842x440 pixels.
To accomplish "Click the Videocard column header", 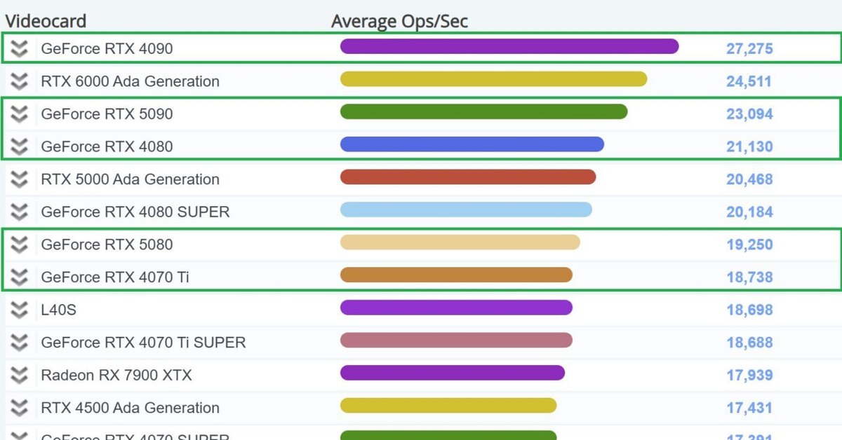I will pyautogui.click(x=46, y=21).
